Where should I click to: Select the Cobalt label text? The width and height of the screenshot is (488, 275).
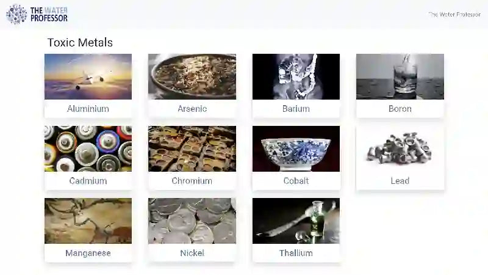point(296,181)
